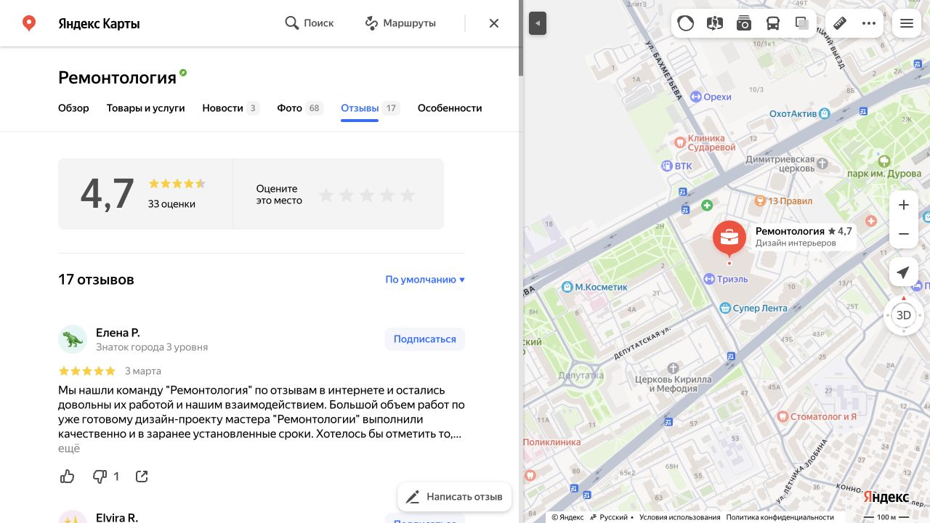
Task: Dislike Елена Р.'s review
Action: (106, 477)
